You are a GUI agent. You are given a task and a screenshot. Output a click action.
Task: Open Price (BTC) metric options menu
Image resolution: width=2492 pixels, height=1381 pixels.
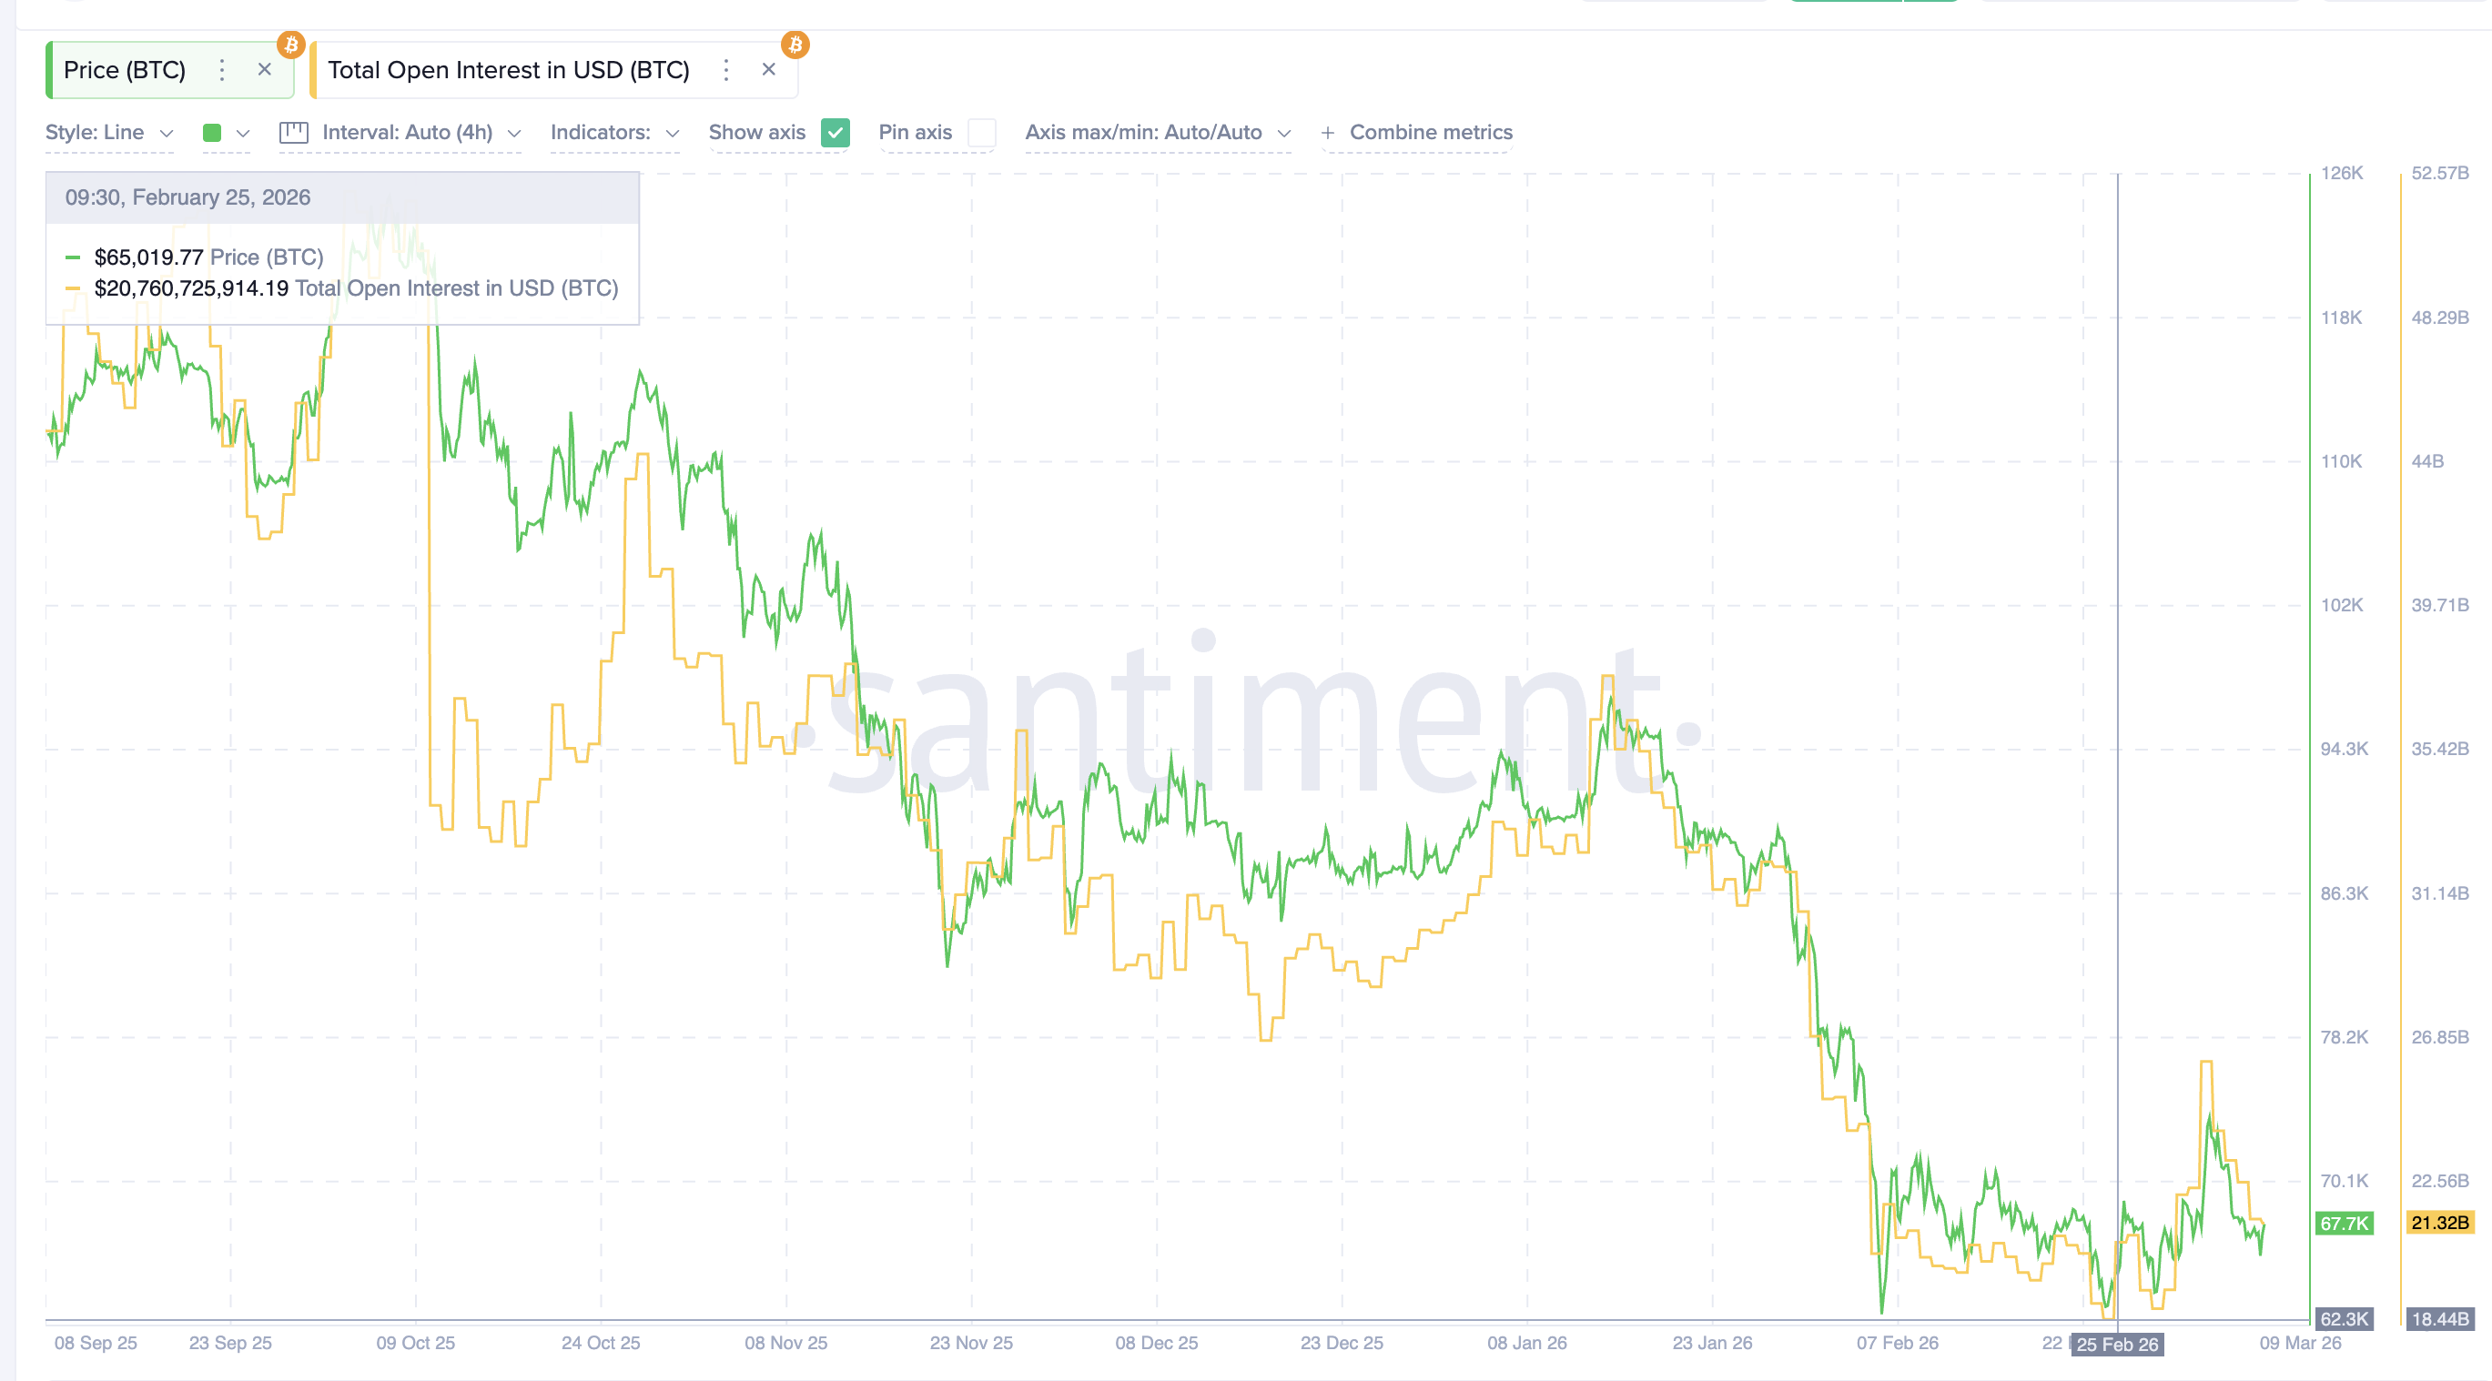tap(221, 68)
